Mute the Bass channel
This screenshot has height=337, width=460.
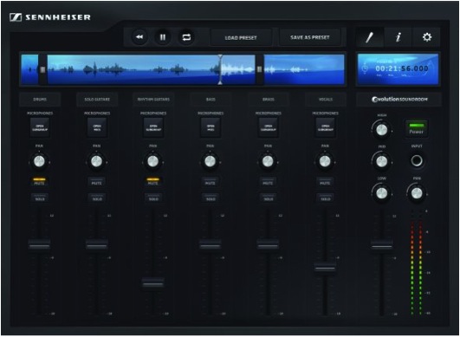coord(210,182)
